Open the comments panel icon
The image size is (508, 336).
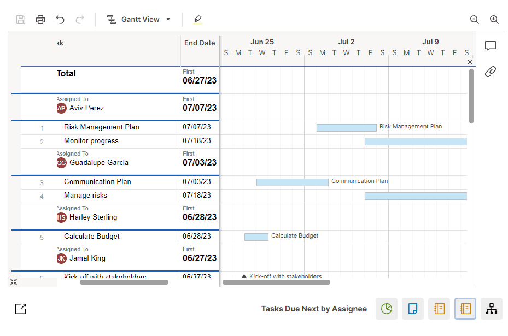click(x=491, y=46)
